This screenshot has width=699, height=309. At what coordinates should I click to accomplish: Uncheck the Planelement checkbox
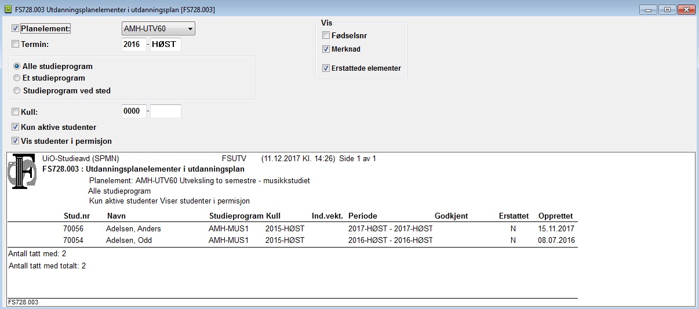point(16,28)
